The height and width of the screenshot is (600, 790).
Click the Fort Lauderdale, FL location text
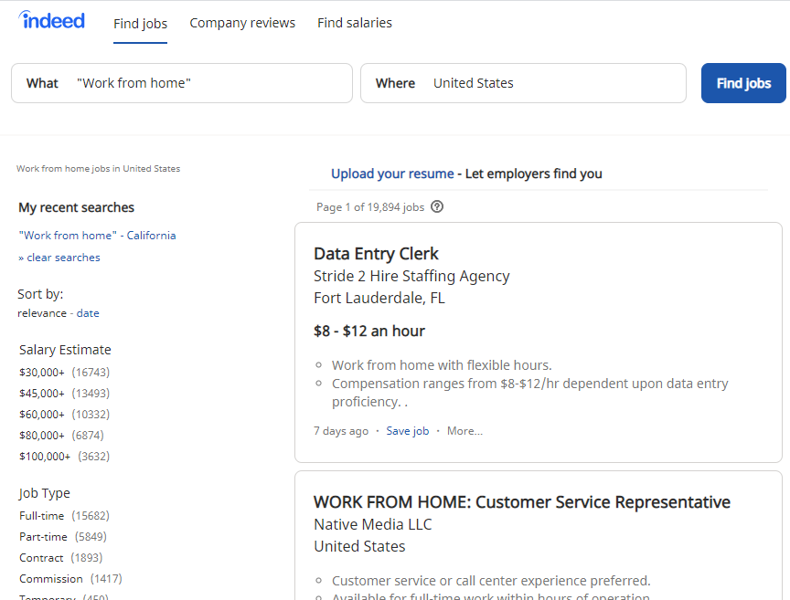379,298
